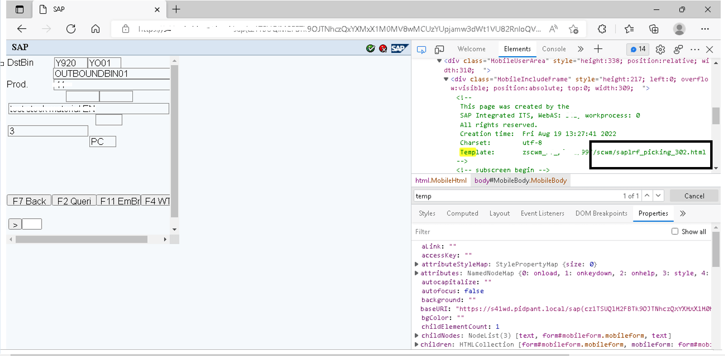Screen dimensions: 725x356
Task: Reload the page with refresh icon
Action: 71,29
